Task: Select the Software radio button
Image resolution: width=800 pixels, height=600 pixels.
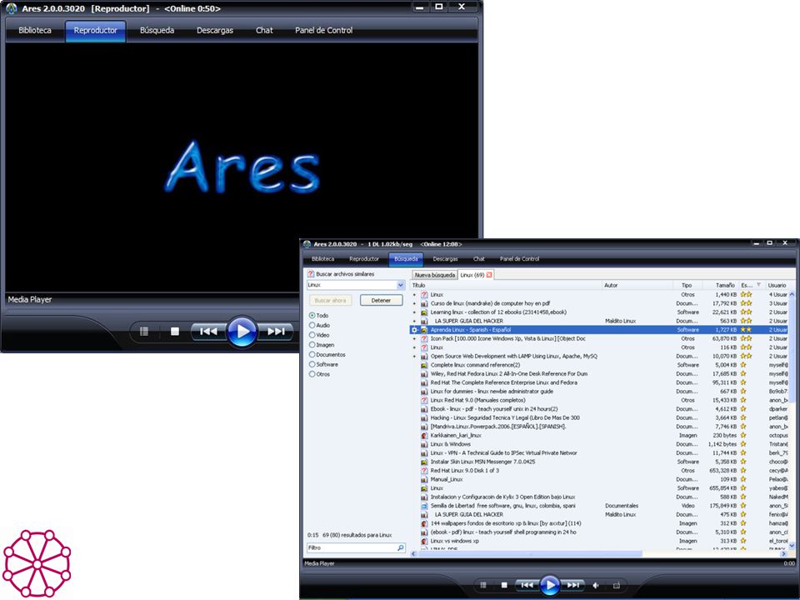Action: click(x=312, y=364)
